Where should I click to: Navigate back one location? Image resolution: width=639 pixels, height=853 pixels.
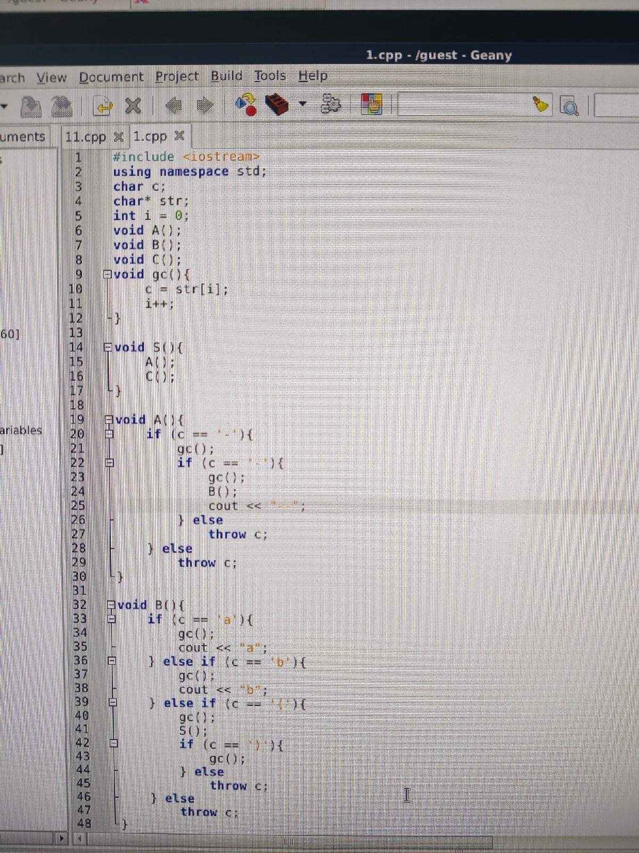[174, 106]
